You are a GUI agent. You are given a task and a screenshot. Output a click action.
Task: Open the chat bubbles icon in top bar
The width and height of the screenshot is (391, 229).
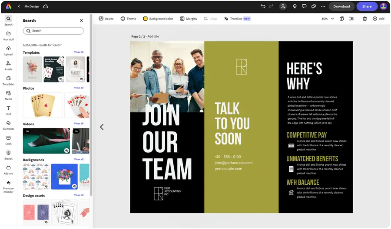313,7
